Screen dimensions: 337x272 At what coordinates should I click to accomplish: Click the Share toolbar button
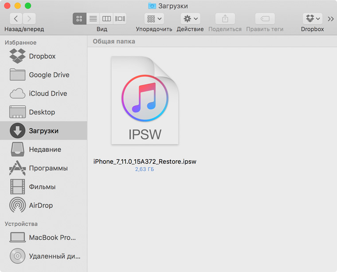(x=225, y=19)
